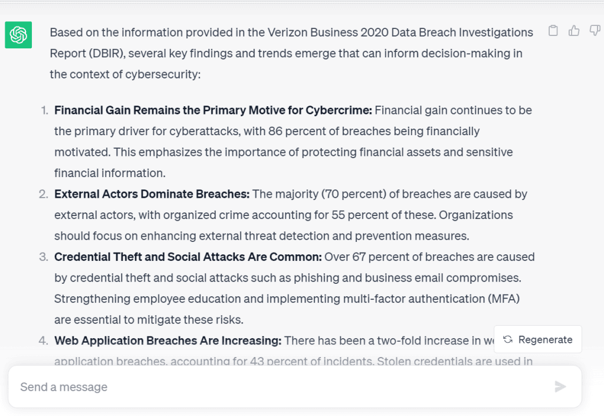604x416 pixels.
Task: Click list number 3 marker
Action: coord(44,257)
